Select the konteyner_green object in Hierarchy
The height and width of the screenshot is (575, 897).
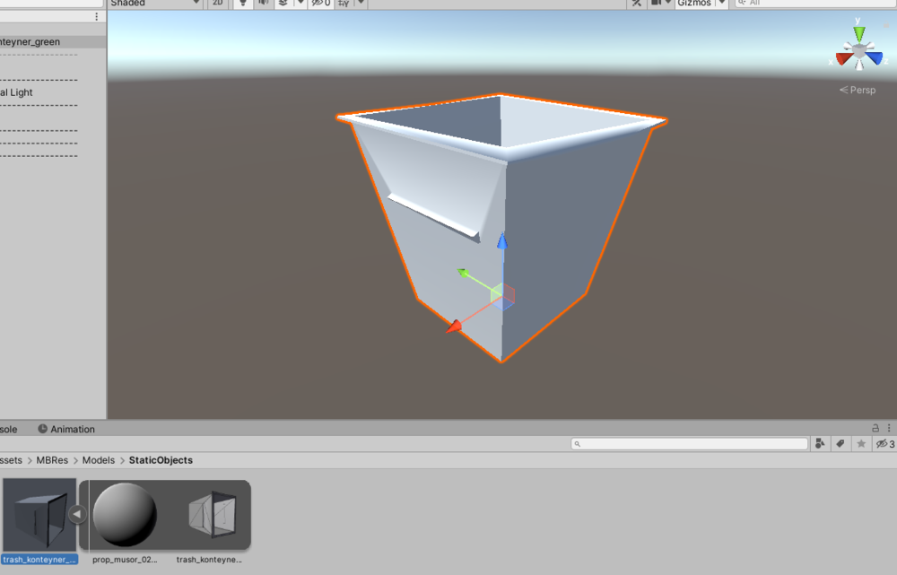pos(53,42)
